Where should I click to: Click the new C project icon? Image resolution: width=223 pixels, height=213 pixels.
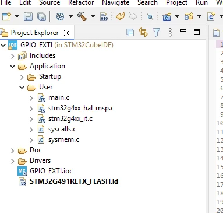(167, 16)
